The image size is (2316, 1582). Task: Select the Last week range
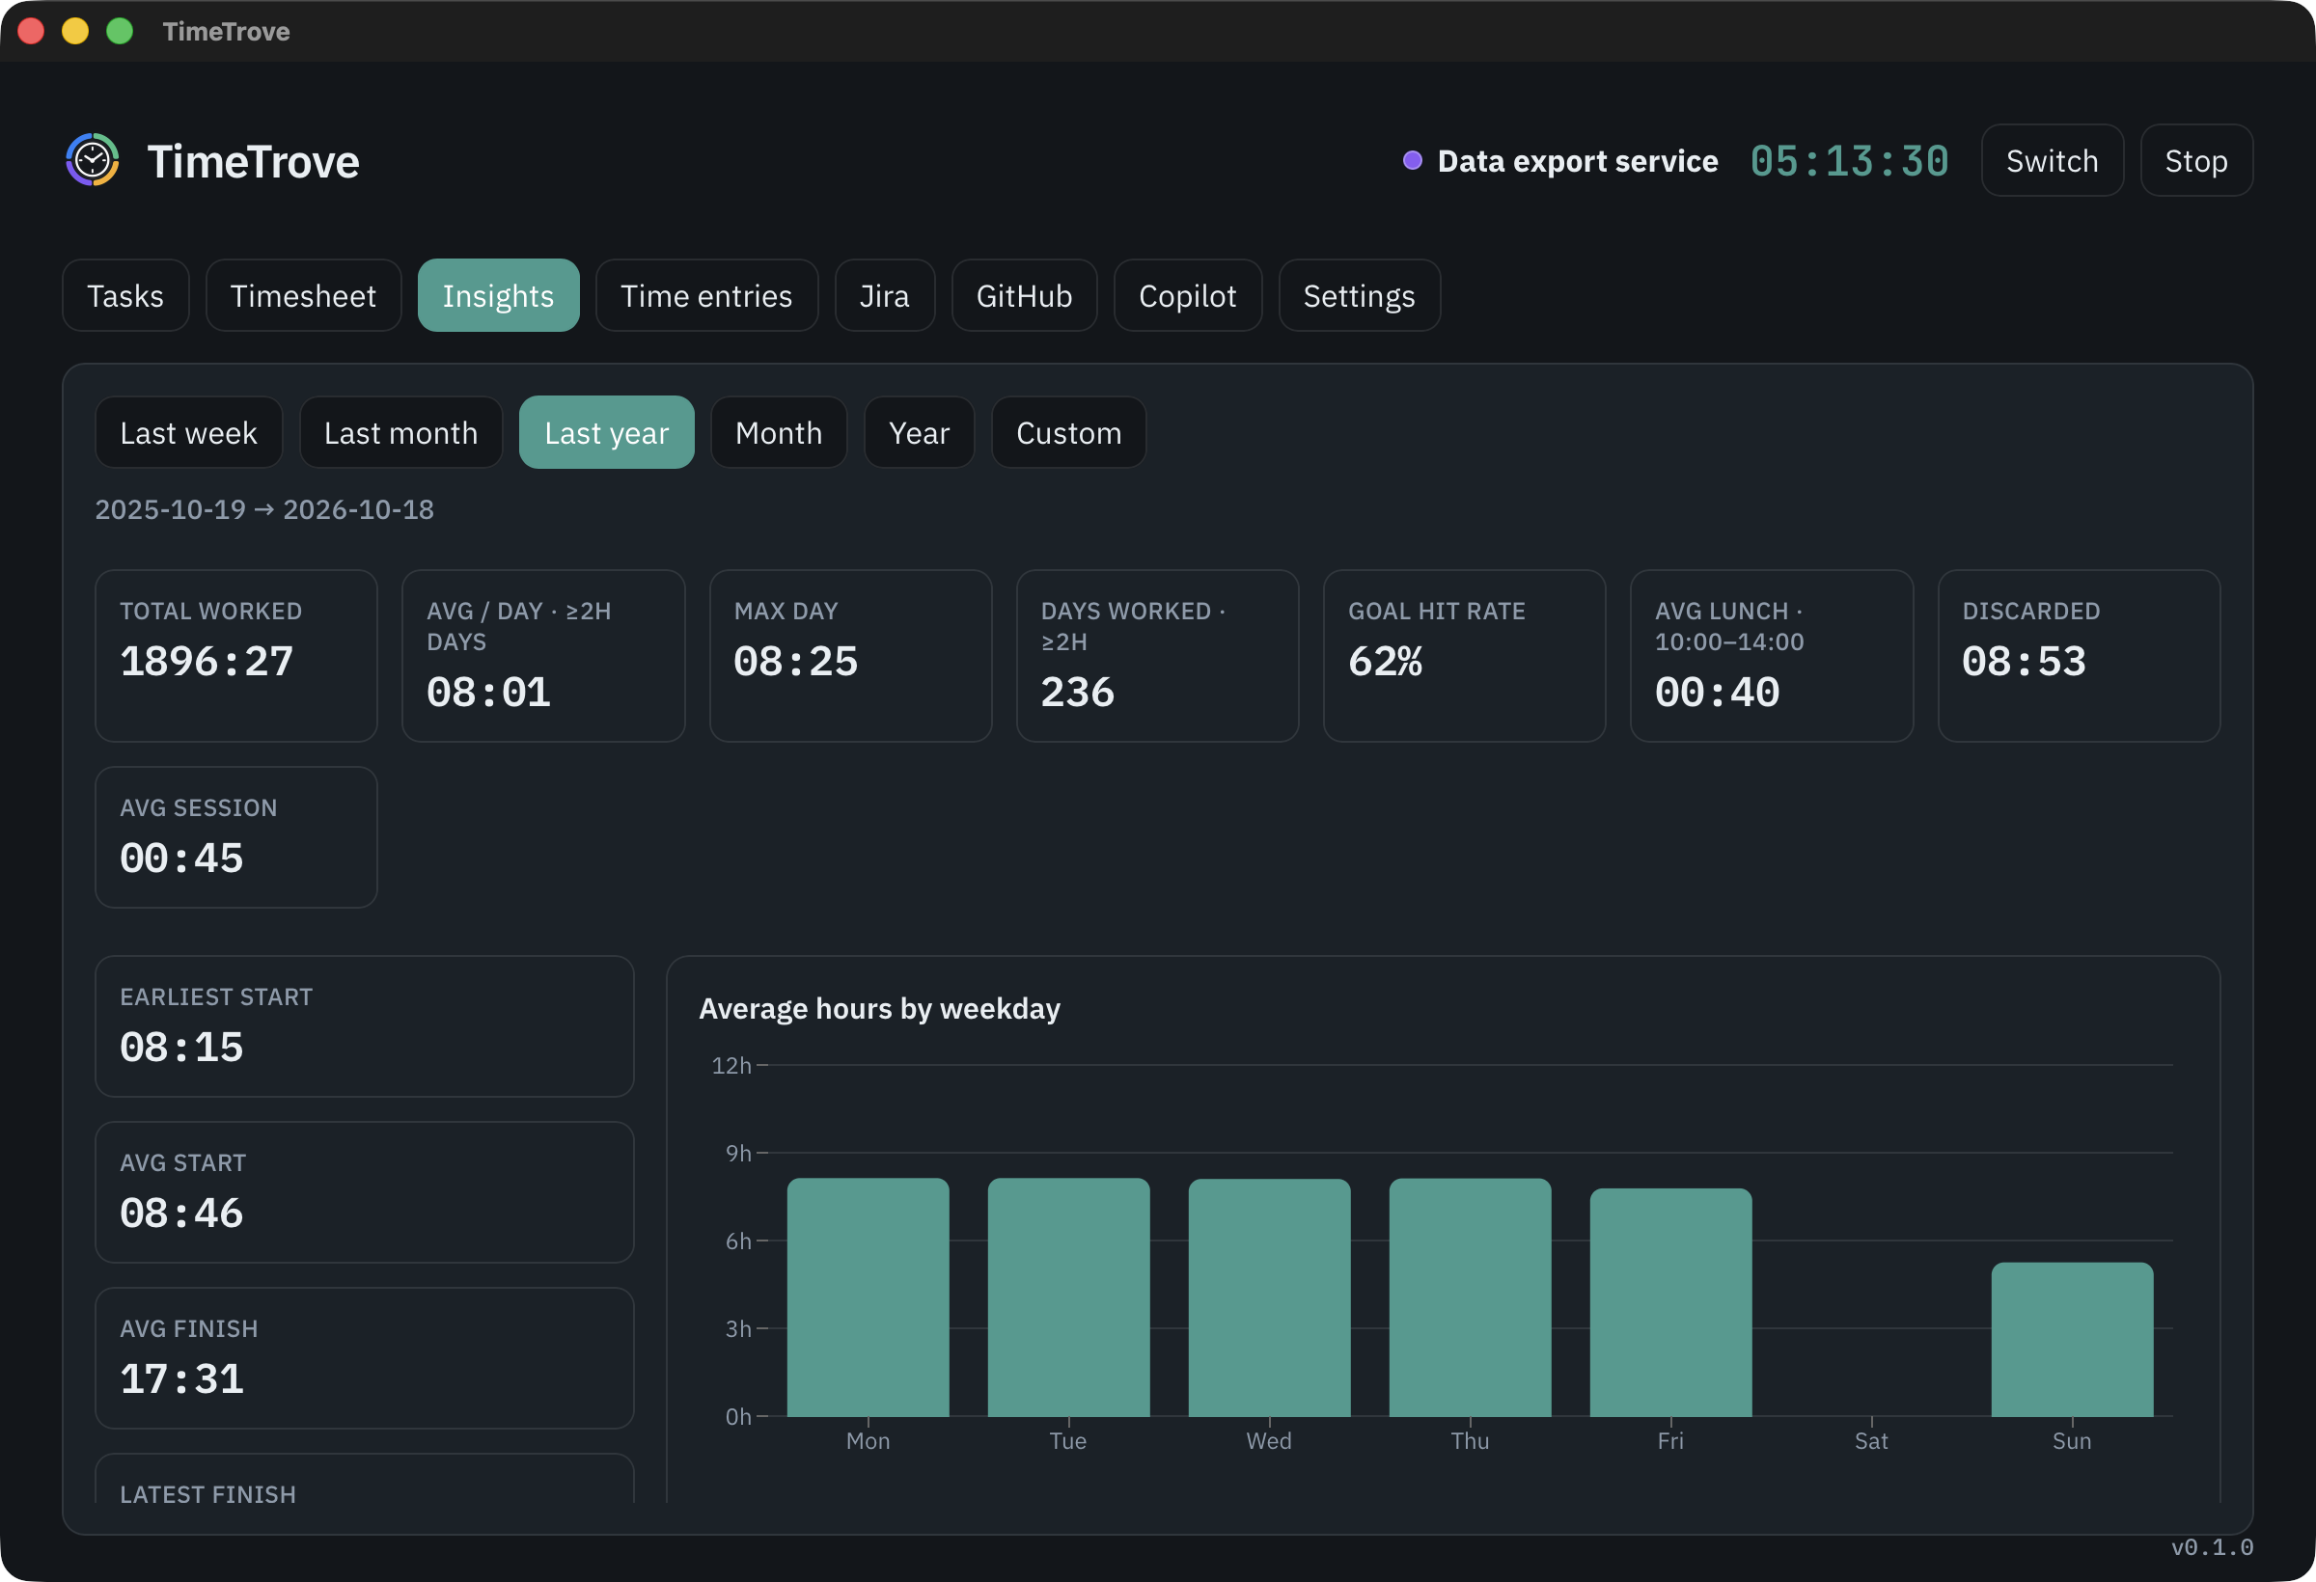(x=188, y=432)
